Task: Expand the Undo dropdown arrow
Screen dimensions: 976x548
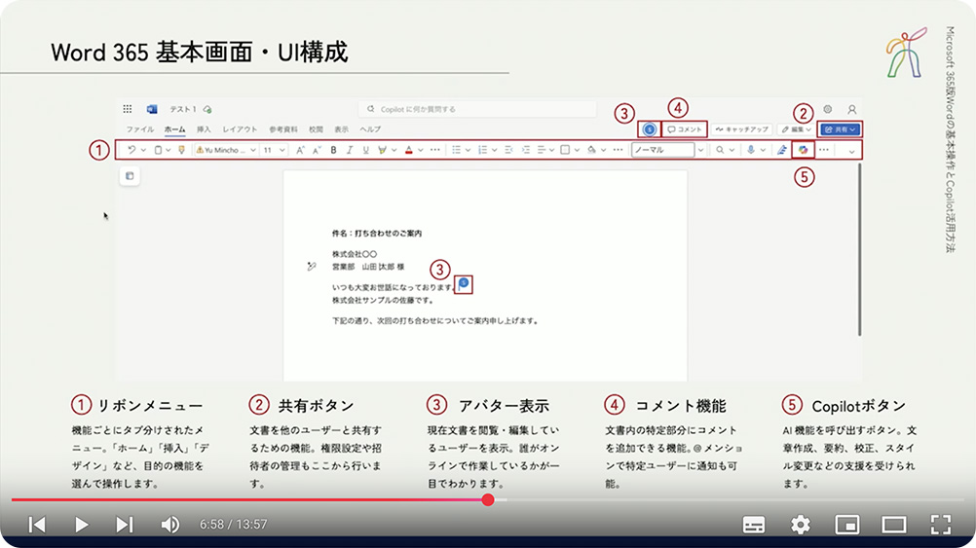Action: (143, 150)
